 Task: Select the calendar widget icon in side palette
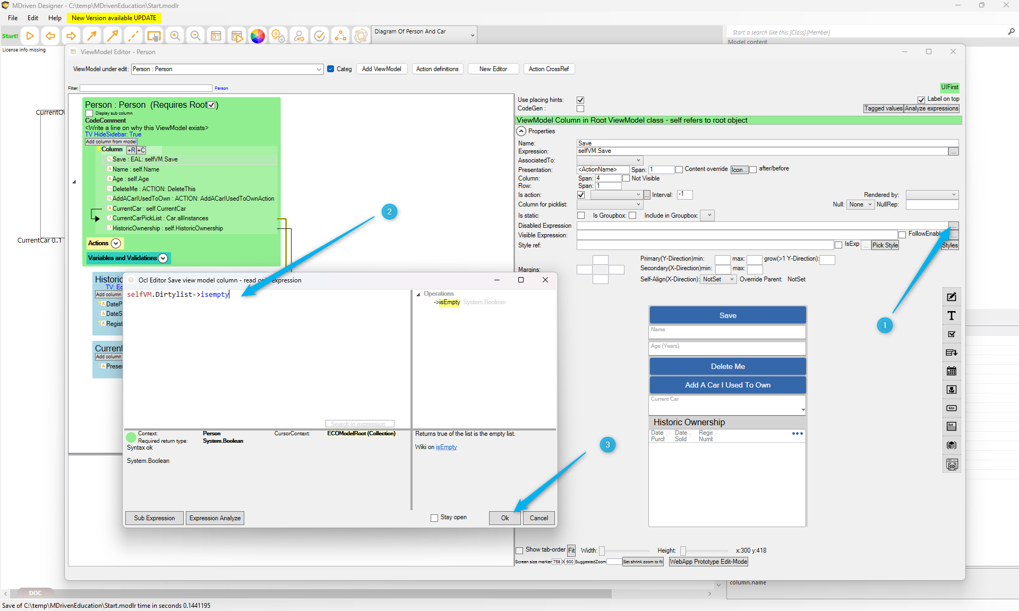point(952,371)
